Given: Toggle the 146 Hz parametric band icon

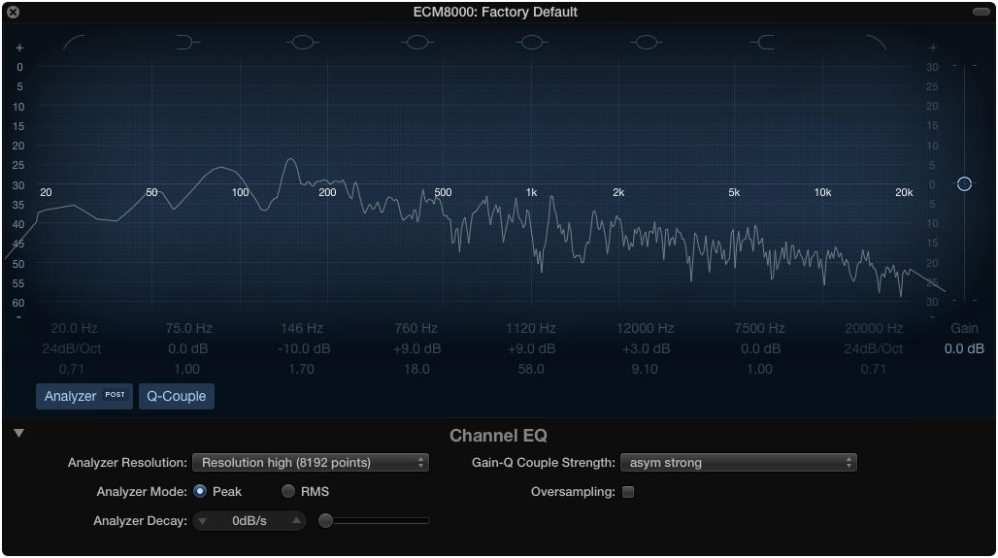Looking at the screenshot, I should coord(302,43).
